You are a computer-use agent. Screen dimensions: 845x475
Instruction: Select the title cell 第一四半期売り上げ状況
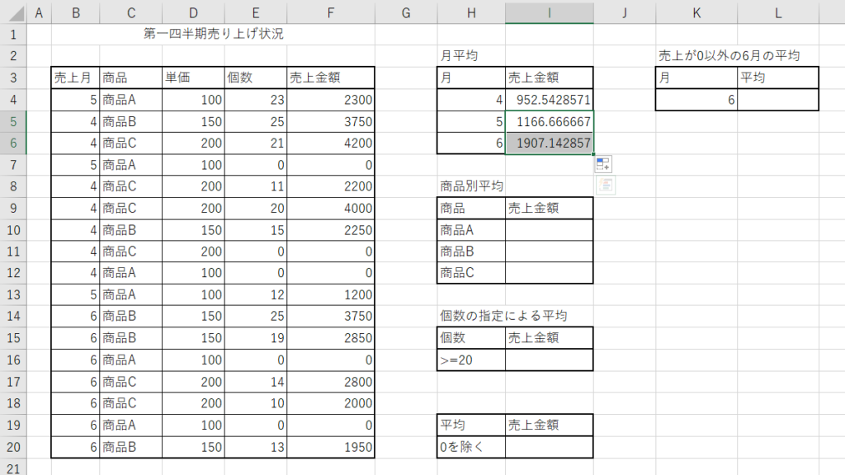point(214,35)
